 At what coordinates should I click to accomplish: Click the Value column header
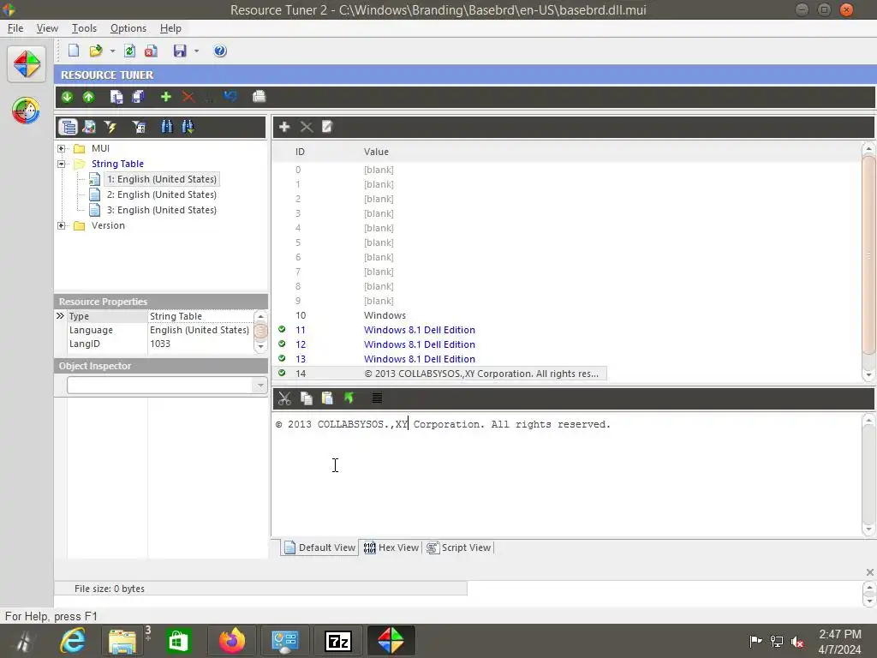[x=376, y=152]
